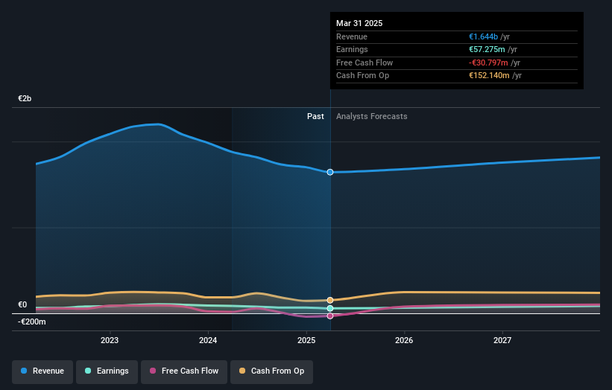Click the €152.140m cash from op value
The width and height of the screenshot is (612, 390).
(489, 76)
